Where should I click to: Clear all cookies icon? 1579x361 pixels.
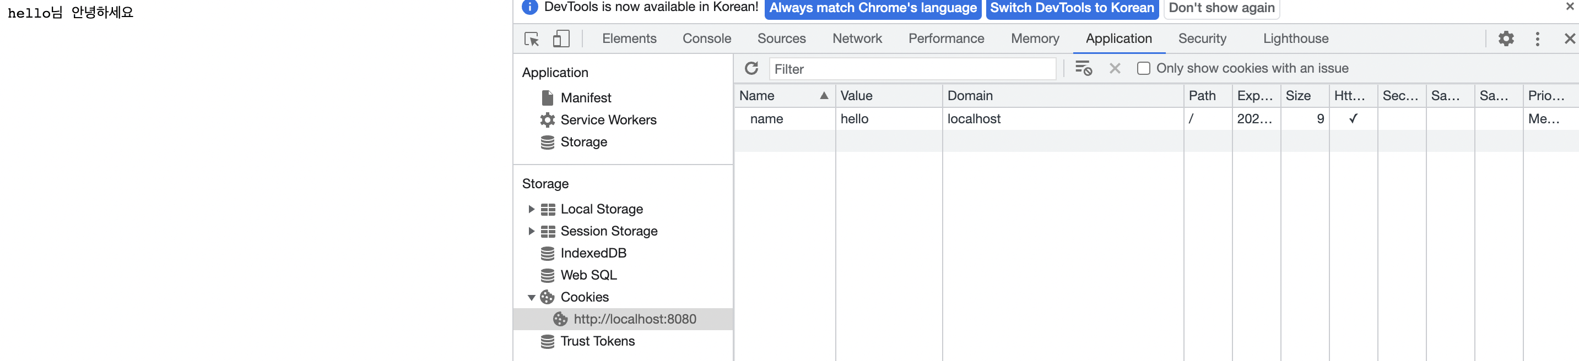[x=1084, y=69]
